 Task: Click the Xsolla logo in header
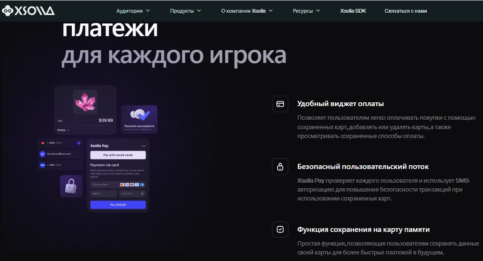tap(28, 11)
